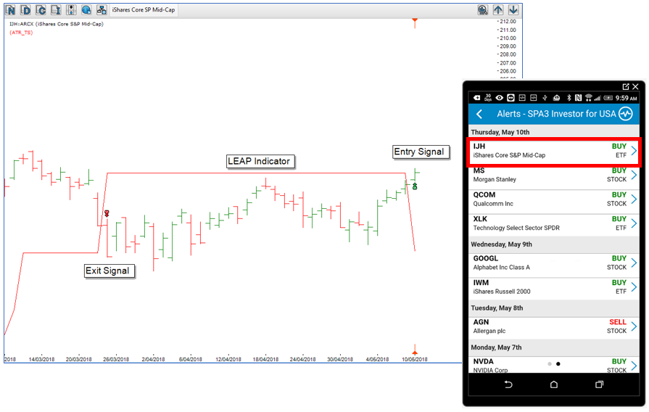
Task: Tap the Allergan plc company name
Action: [489, 331]
